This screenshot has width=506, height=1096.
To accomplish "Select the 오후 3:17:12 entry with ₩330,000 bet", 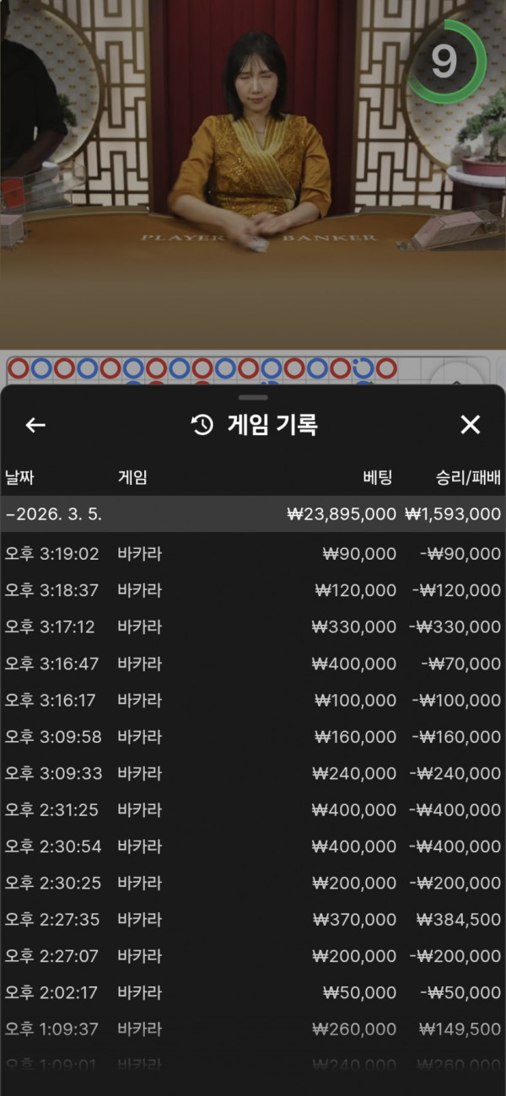I will 253,627.
